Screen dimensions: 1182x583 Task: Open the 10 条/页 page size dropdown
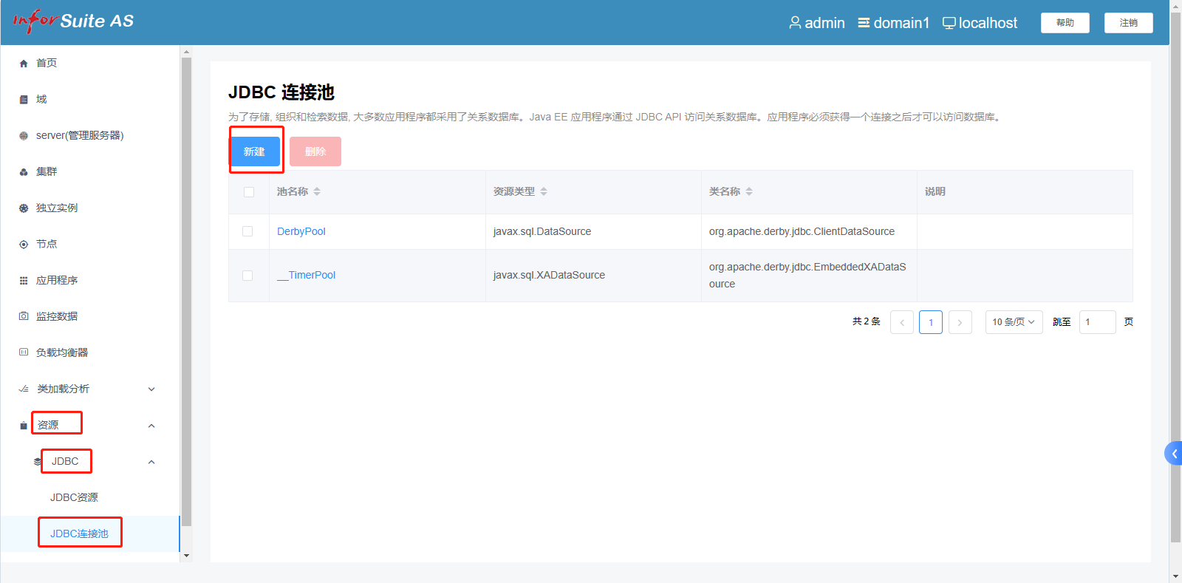point(1014,322)
